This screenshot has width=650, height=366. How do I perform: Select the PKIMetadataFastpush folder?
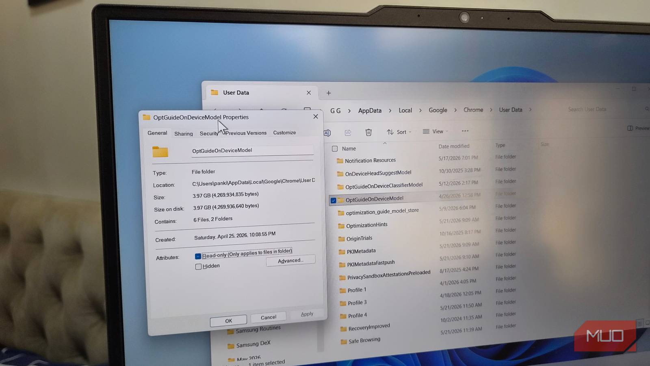pyautogui.click(x=370, y=264)
